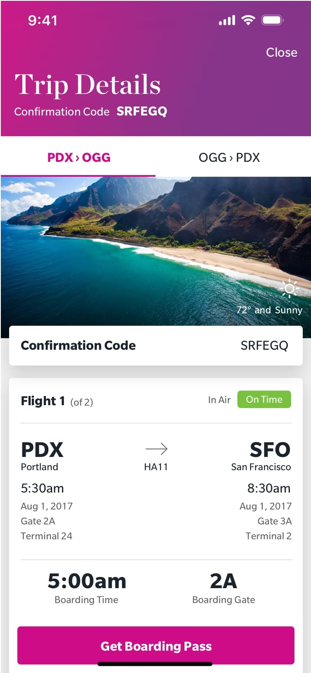Screen dimensions: 311x673
Task: Tap the SRFEGQ code in header
Action: point(142,111)
